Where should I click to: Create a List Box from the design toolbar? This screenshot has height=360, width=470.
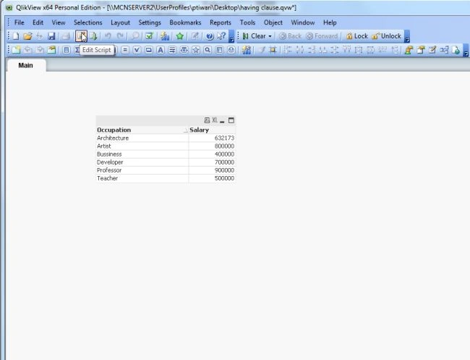[x=67, y=50]
